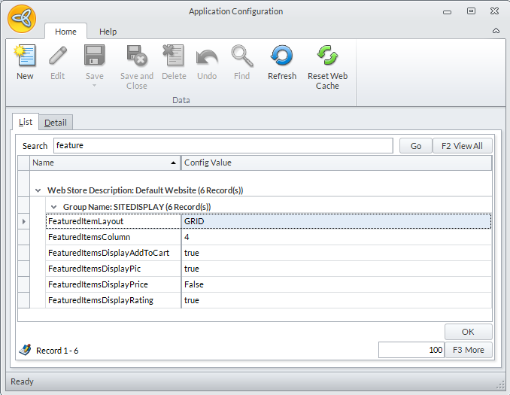Collapse the SITEDISPLAY group row
The width and height of the screenshot is (510, 395).
(54, 206)
